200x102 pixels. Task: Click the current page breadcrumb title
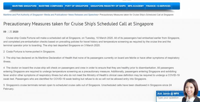tap(136, 15)
